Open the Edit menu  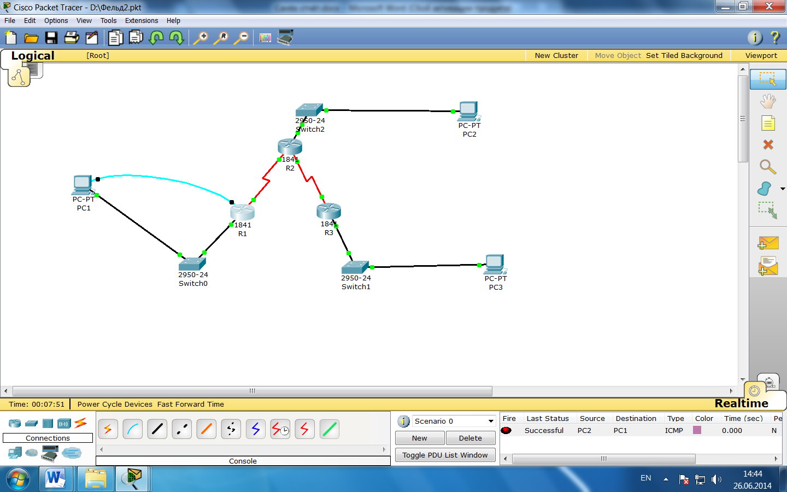point(30,21)
